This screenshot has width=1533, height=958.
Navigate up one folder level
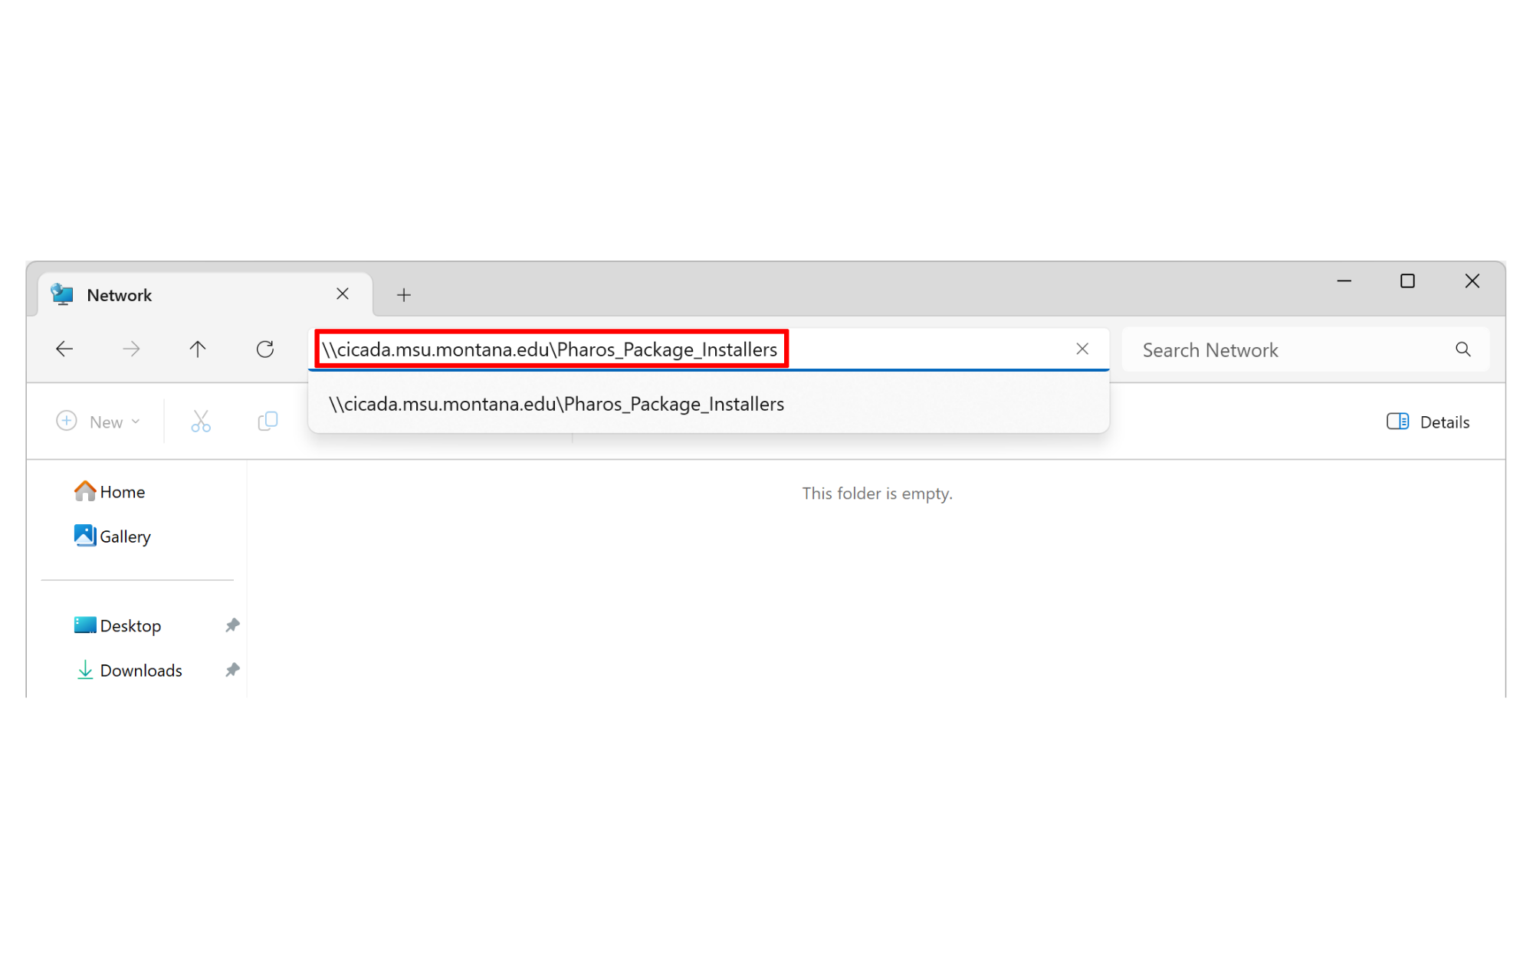(198, 349)
